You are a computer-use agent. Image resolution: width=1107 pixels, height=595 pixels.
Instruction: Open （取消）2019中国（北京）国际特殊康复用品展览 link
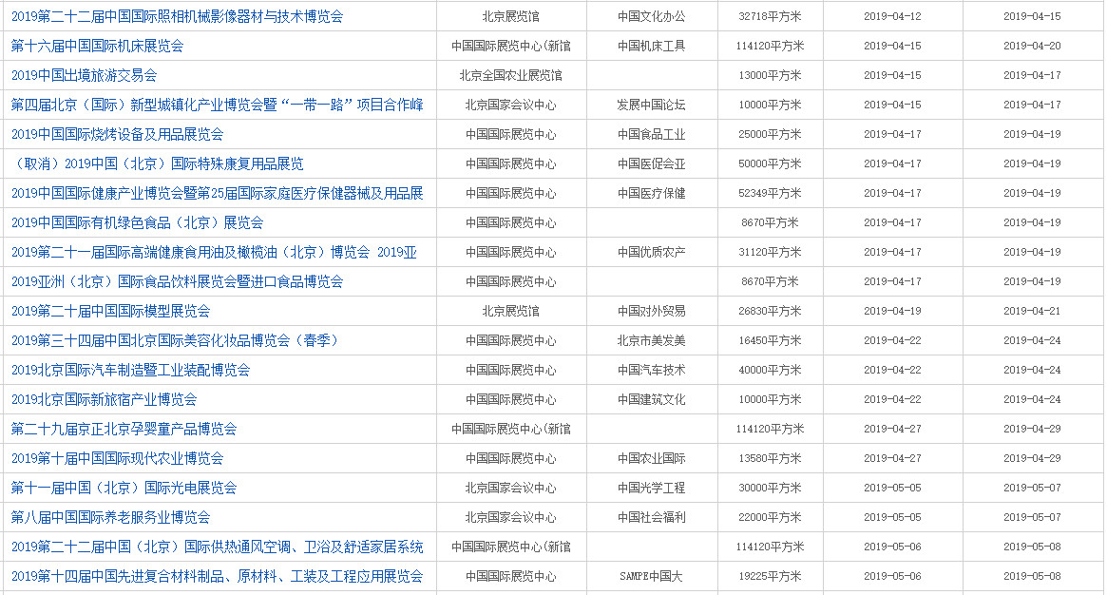coord(158,163)
